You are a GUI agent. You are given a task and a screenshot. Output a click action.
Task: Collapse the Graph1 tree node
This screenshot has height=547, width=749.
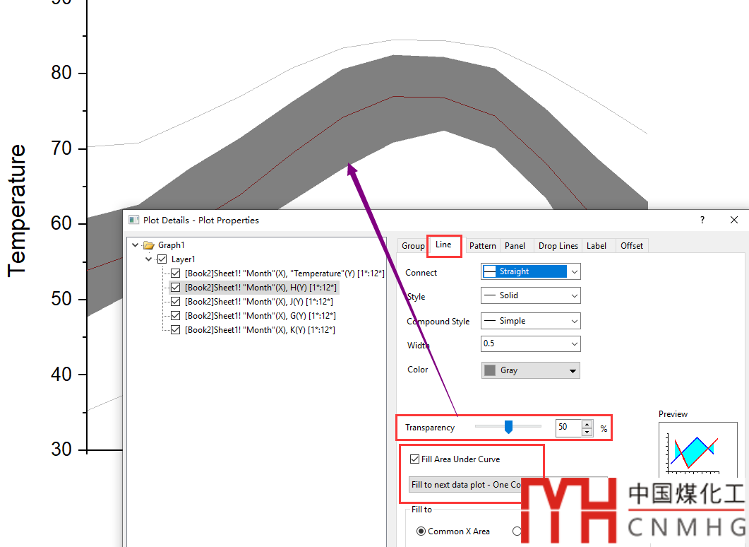[136, 245]
